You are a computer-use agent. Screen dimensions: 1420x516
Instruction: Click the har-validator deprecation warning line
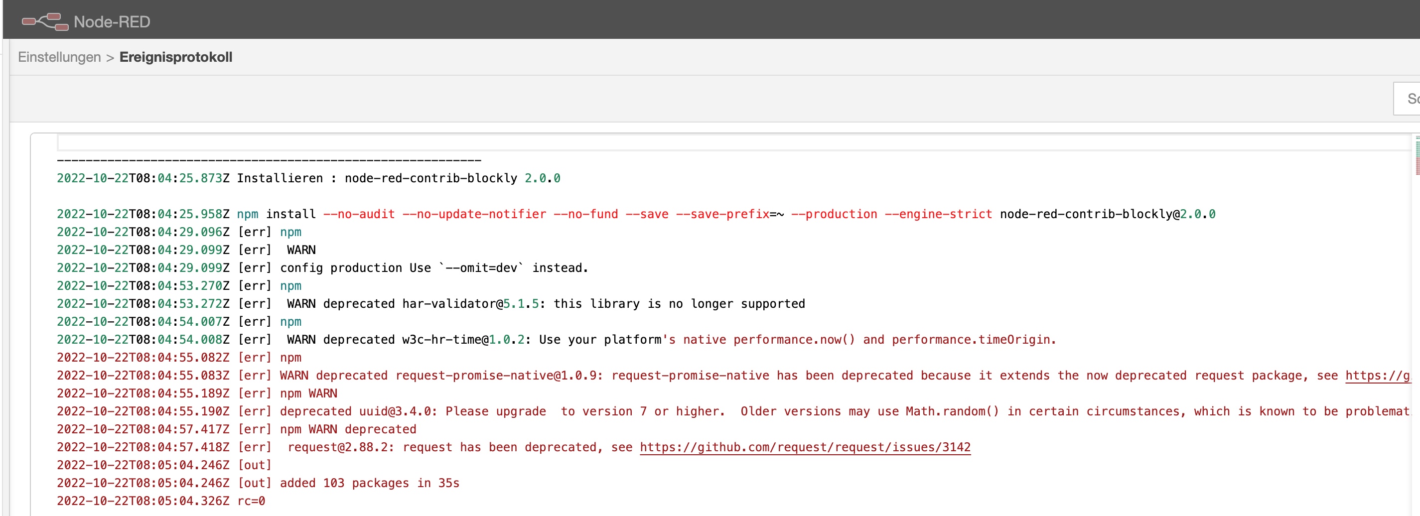[x=430, y=303]
